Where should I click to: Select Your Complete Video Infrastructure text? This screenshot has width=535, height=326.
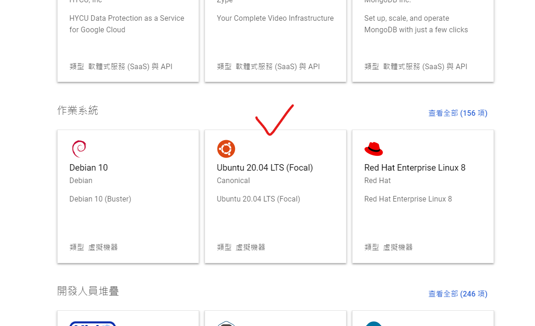(x=275, y=18)
